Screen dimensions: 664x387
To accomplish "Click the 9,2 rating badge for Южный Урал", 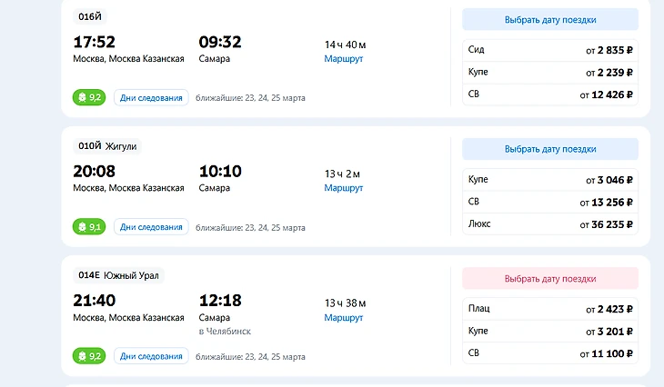I will point(88,356).
